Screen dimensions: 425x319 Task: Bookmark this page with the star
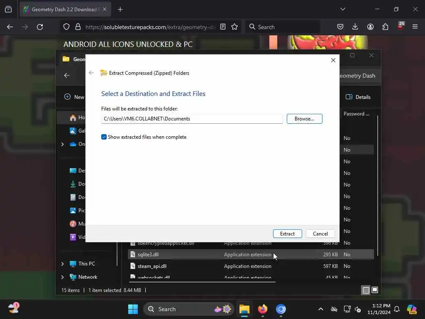pyautogui.click(x=234, y=27)
